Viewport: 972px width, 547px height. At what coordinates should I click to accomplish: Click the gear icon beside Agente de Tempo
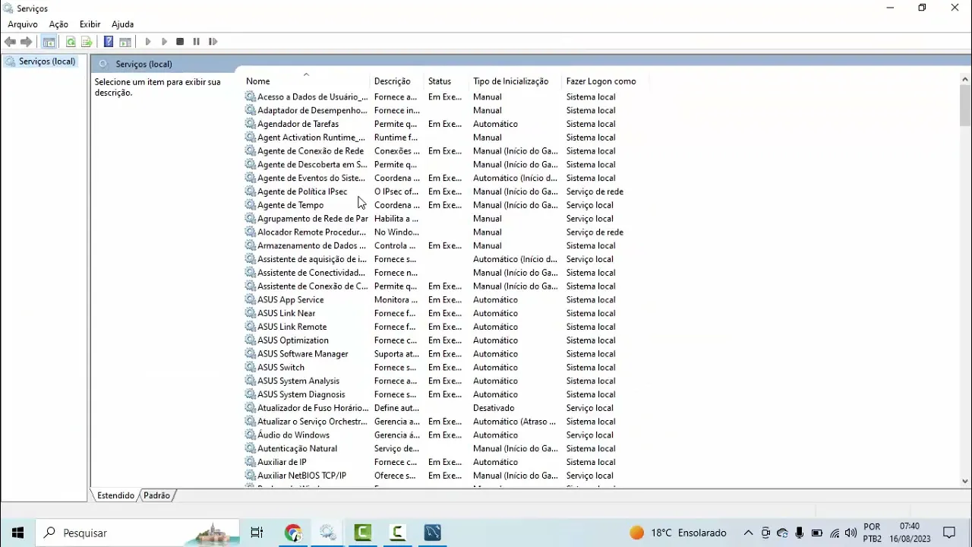coord(250,205)
